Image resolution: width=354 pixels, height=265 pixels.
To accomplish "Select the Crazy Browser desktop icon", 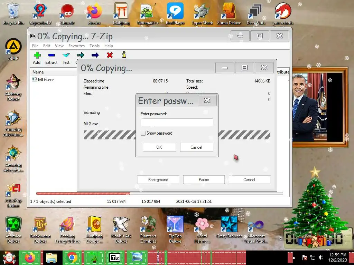I will click(x=229, y=227).
